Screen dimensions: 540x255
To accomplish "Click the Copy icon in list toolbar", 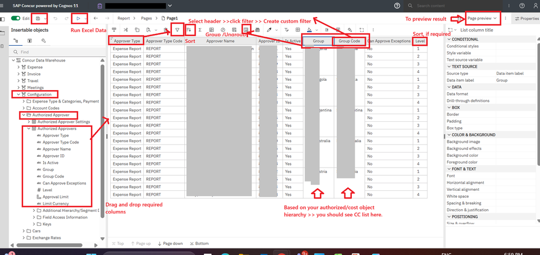I will coord(137,30).
